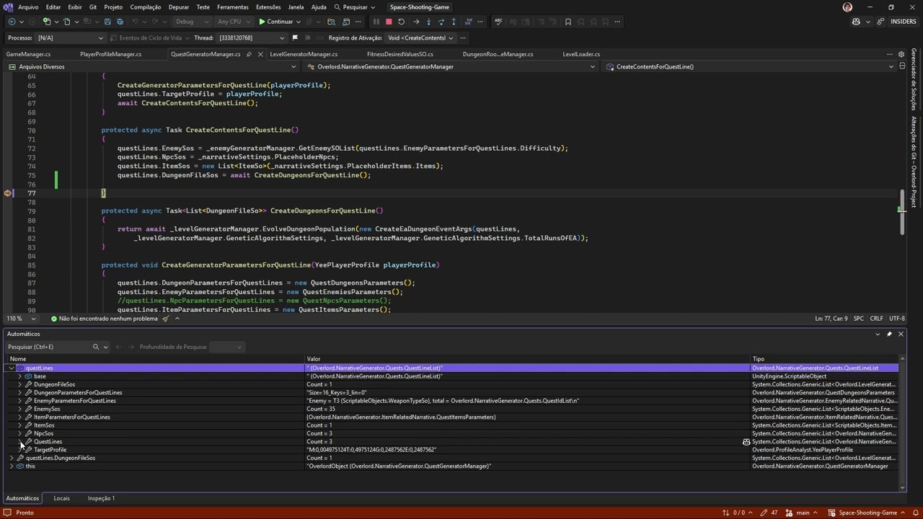The width and height of the screenshot is (923, 519).
Task: Click the split editor icon
Action: click(901, 66)
